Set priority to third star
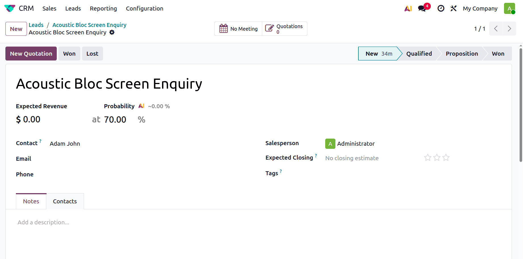523x259 pixels. click(446, 157)
